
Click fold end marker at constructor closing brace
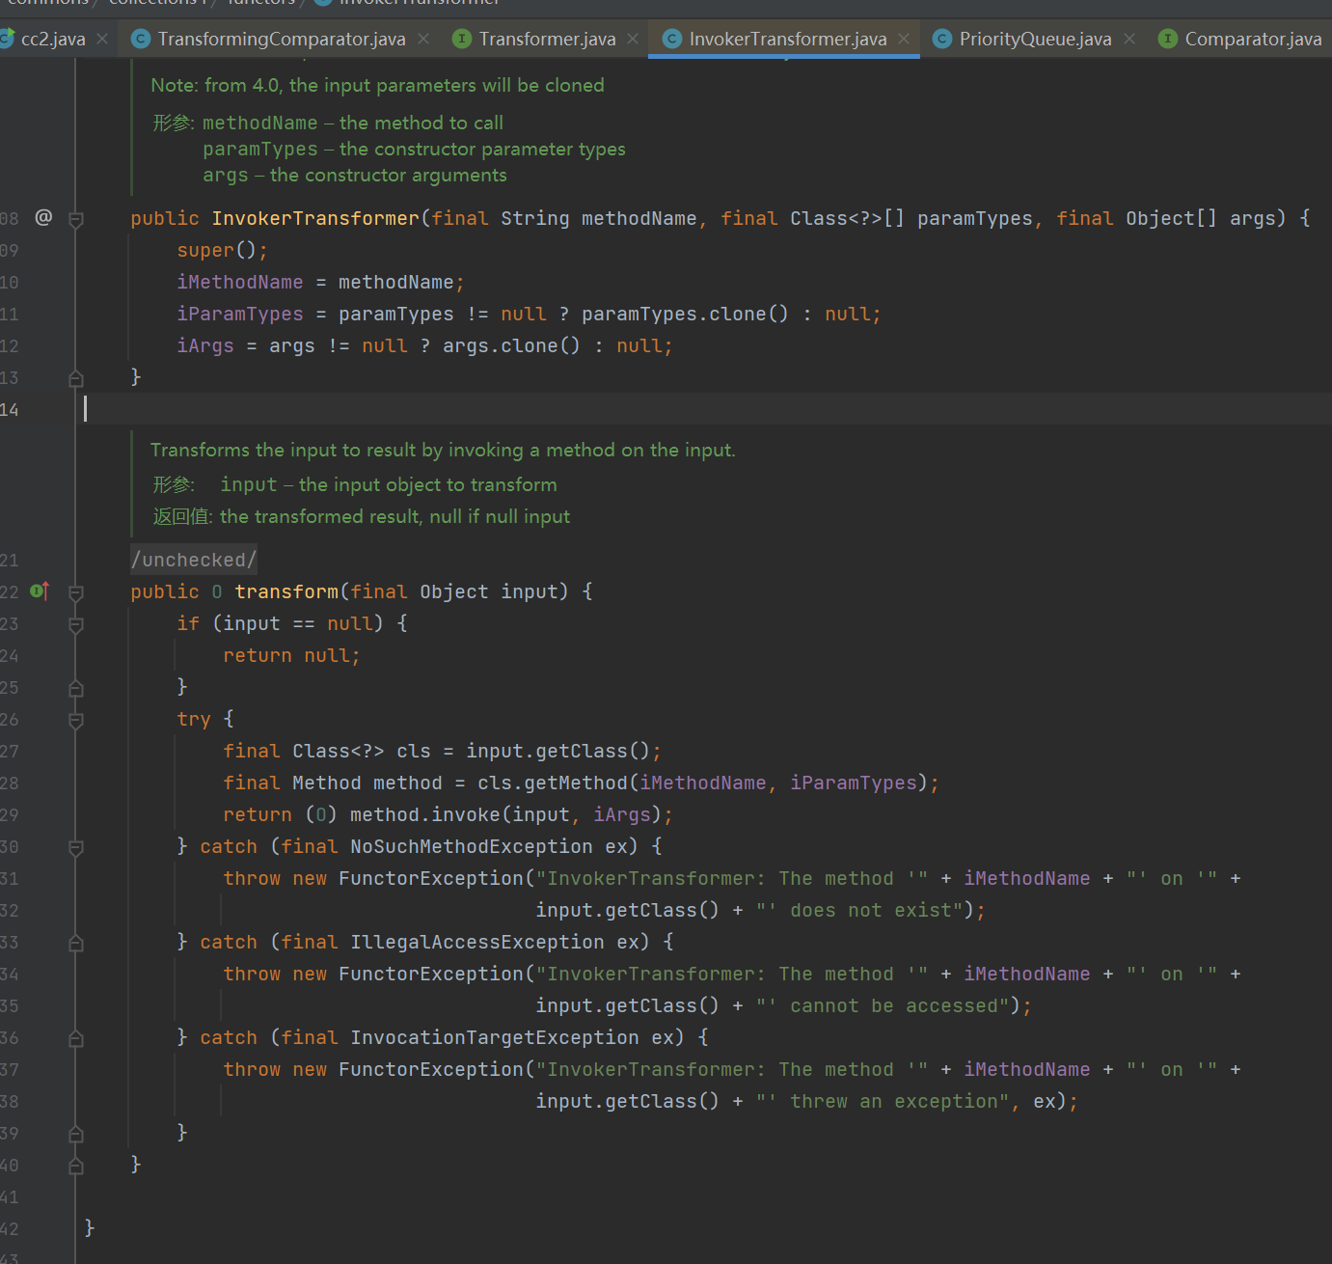(76, 378)
